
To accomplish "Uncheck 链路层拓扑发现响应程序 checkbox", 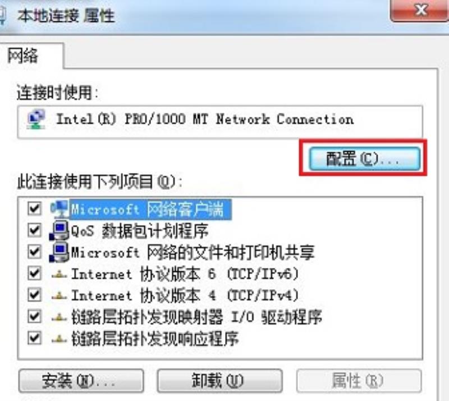I will pos(34,338).
